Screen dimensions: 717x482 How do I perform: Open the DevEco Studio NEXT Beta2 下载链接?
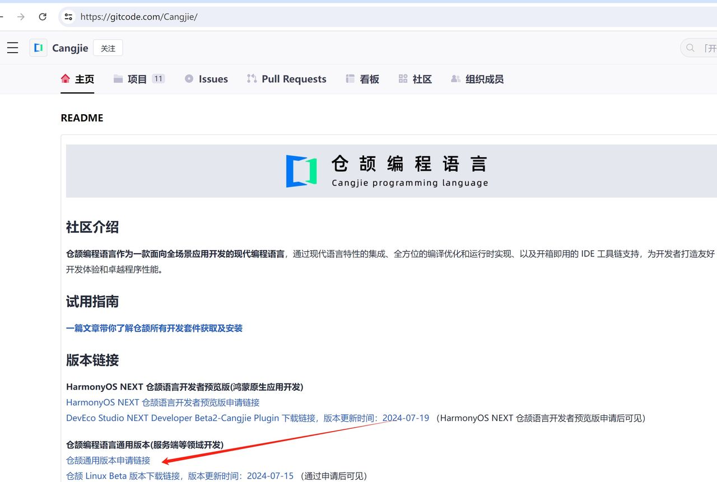[x=168, y=418]
